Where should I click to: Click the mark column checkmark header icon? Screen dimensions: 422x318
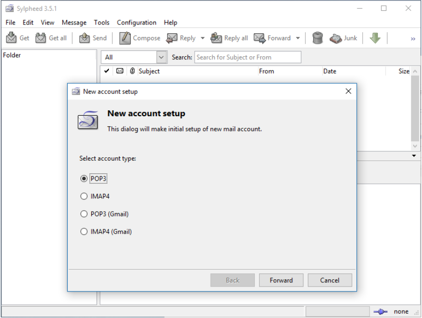(106, 71)
